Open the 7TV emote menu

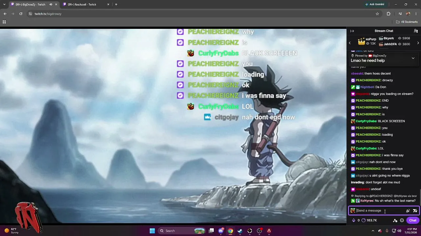tap(415, 211)
